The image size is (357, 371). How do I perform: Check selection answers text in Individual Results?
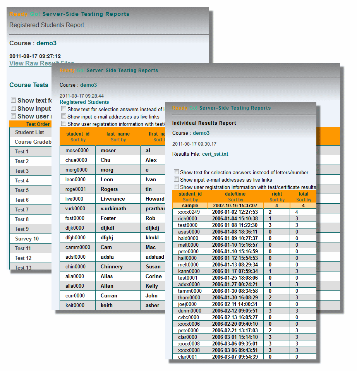pos(176,172)
